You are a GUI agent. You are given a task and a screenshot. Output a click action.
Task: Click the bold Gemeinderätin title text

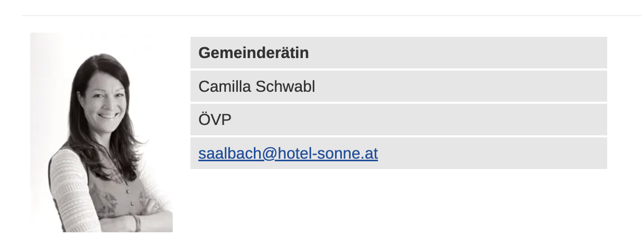[x=253, y=53]
